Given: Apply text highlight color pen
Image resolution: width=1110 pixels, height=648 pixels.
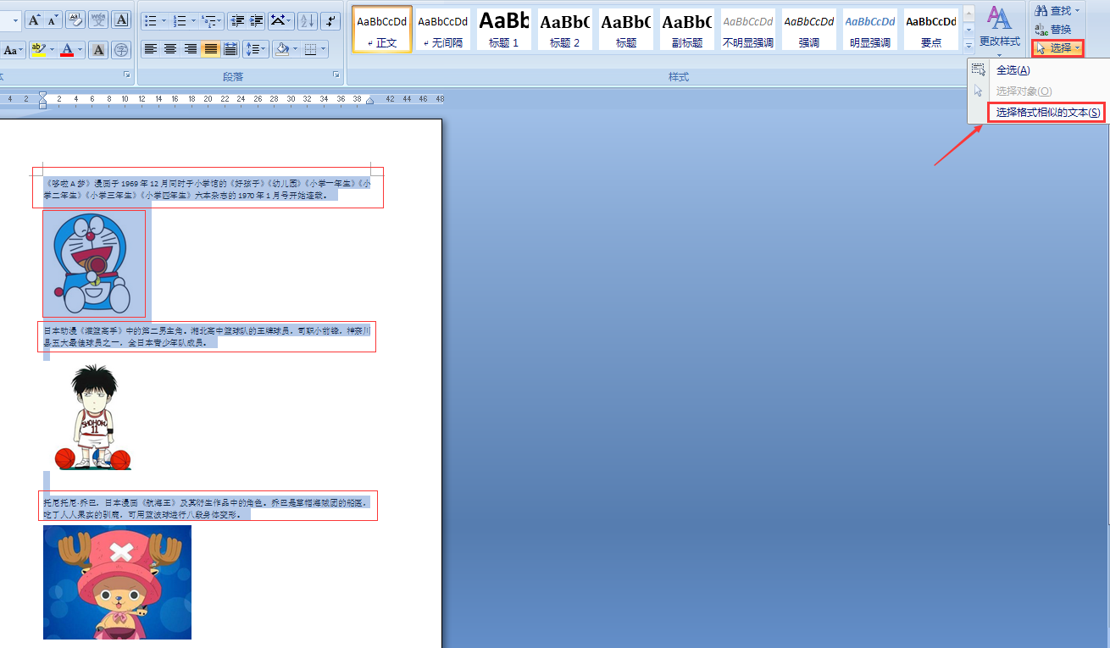Looking at the screenshot, I should pyautogui.click(x=37, y=50).
